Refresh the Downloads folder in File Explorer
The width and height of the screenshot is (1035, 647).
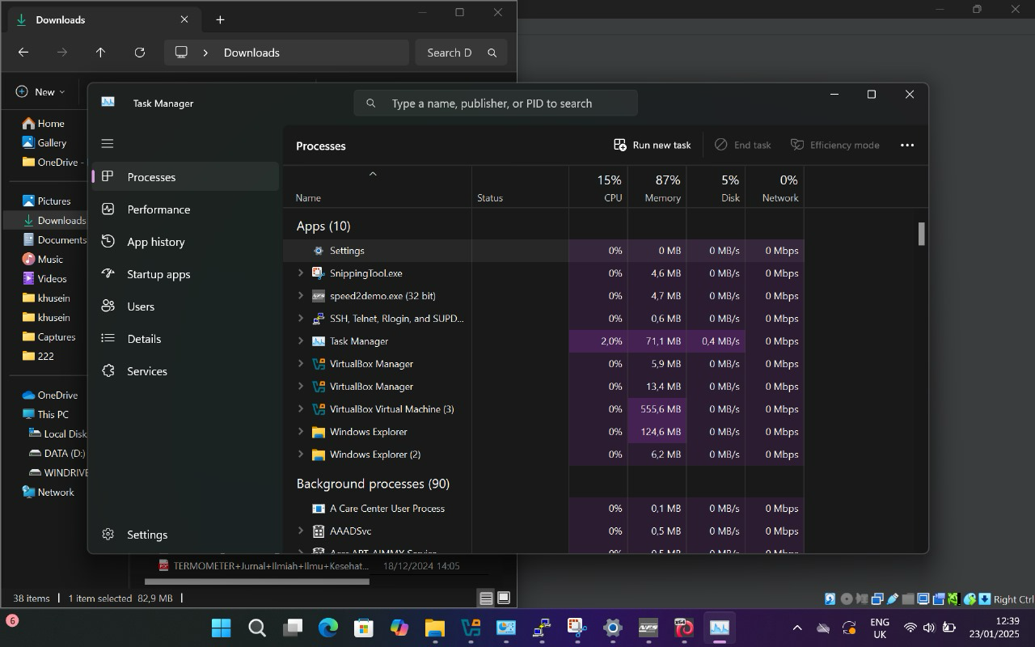139,53
